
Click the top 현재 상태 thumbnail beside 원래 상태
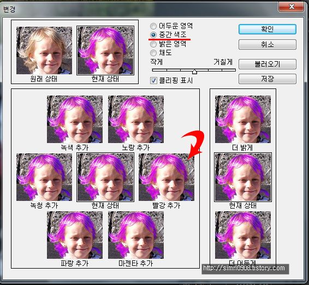(x=105, y=50)
